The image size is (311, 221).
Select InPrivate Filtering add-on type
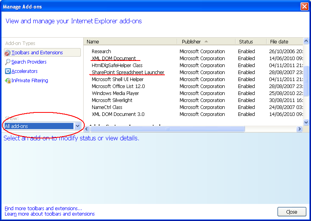click(30, 81)
